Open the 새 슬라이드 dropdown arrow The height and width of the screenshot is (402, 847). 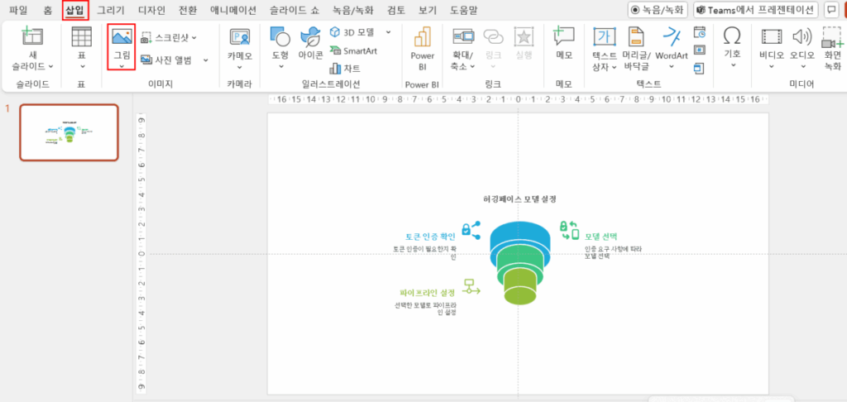pyautogui.click(x=50, y=66)
